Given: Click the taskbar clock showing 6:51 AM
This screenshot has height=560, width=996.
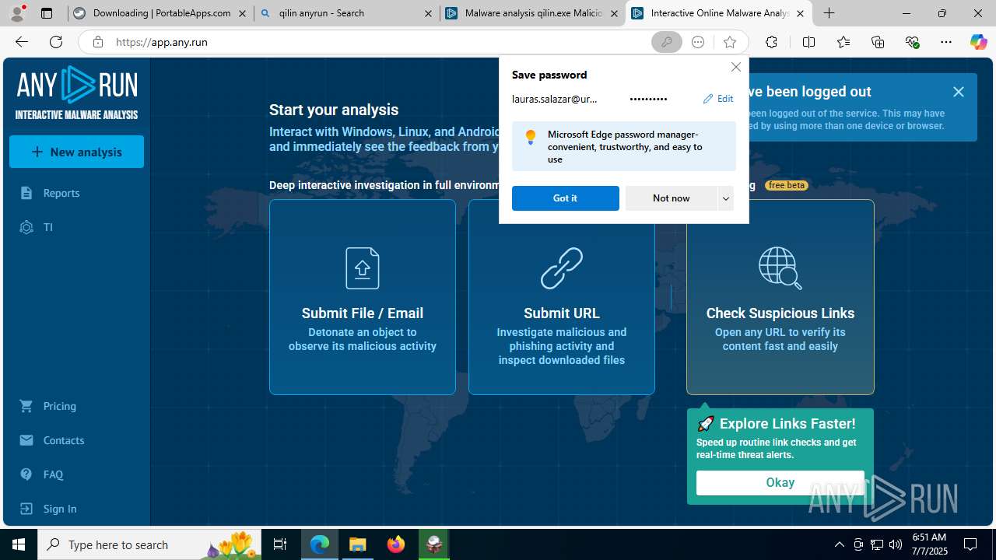Looking at the screenshot, I should [929, 544].
